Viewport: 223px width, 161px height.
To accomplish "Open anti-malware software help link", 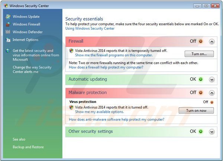I will tap(116, 119).
